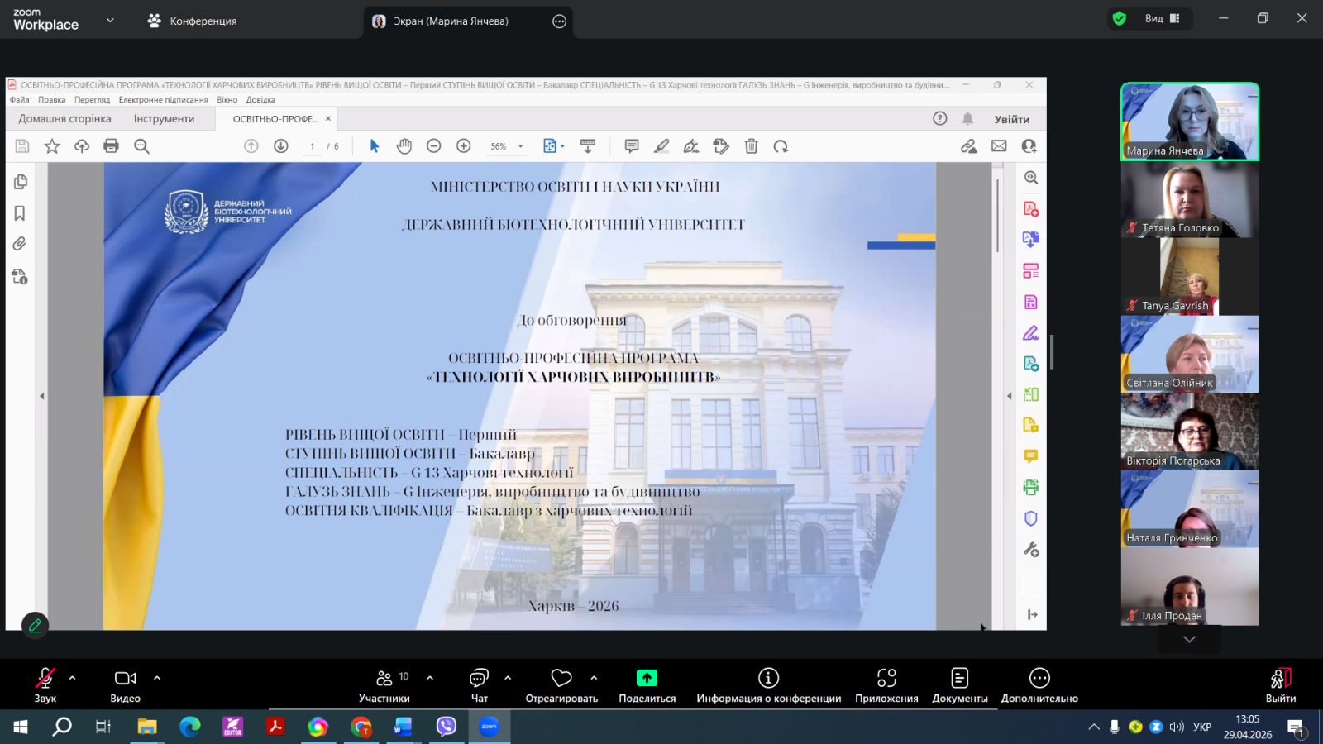Select the hand pan tool in Acrobat toolbar
The image size is (1323, 744).
404,146
